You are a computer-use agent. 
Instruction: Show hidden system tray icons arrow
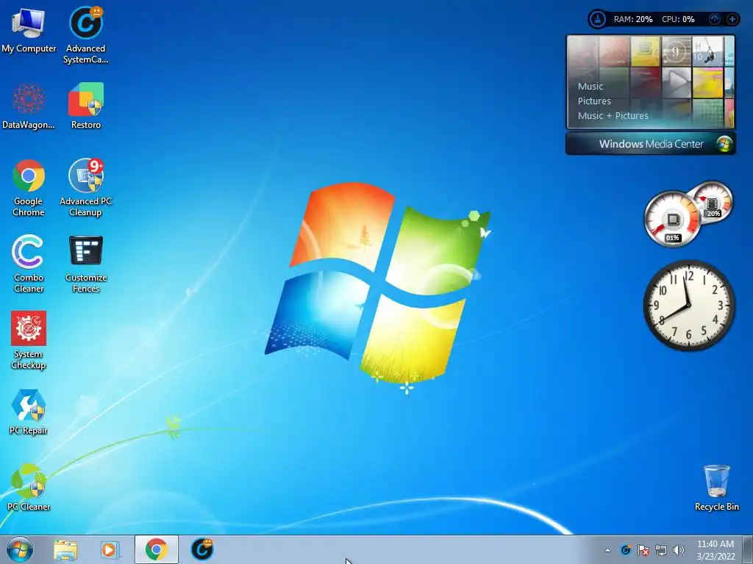[607, 550]
